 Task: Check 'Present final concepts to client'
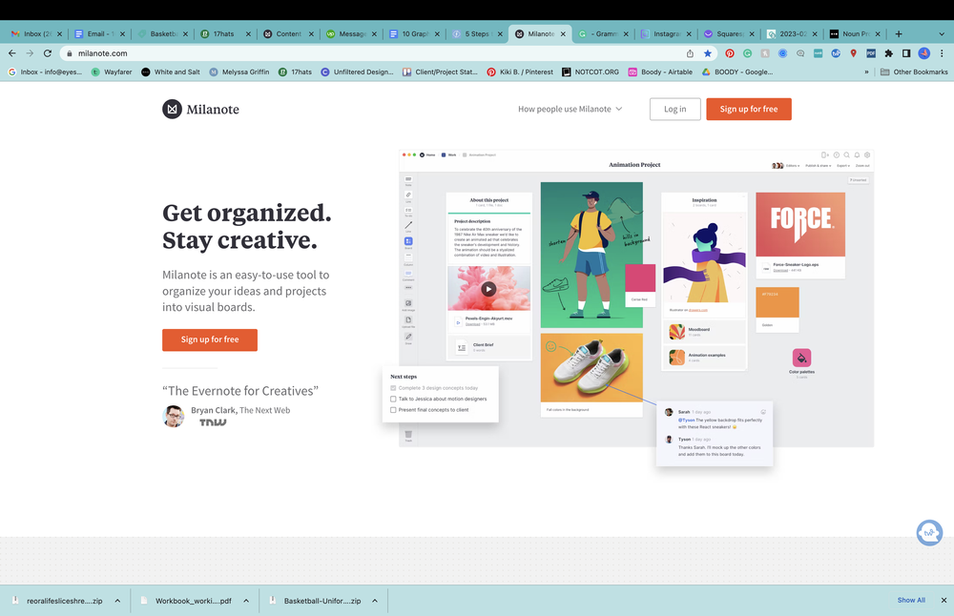point(393,410)
